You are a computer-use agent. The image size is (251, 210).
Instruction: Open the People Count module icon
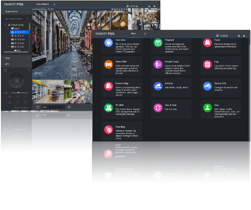tap(158, 64)
